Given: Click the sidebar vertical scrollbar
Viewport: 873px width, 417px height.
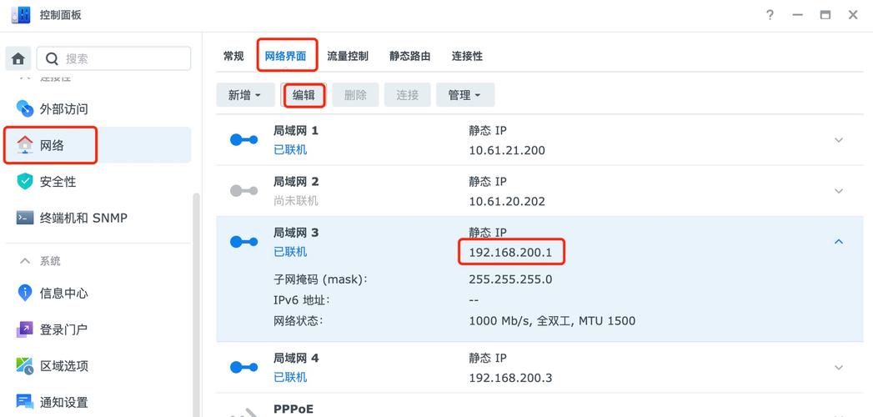Looking at the screenshot, I should 196,304.
